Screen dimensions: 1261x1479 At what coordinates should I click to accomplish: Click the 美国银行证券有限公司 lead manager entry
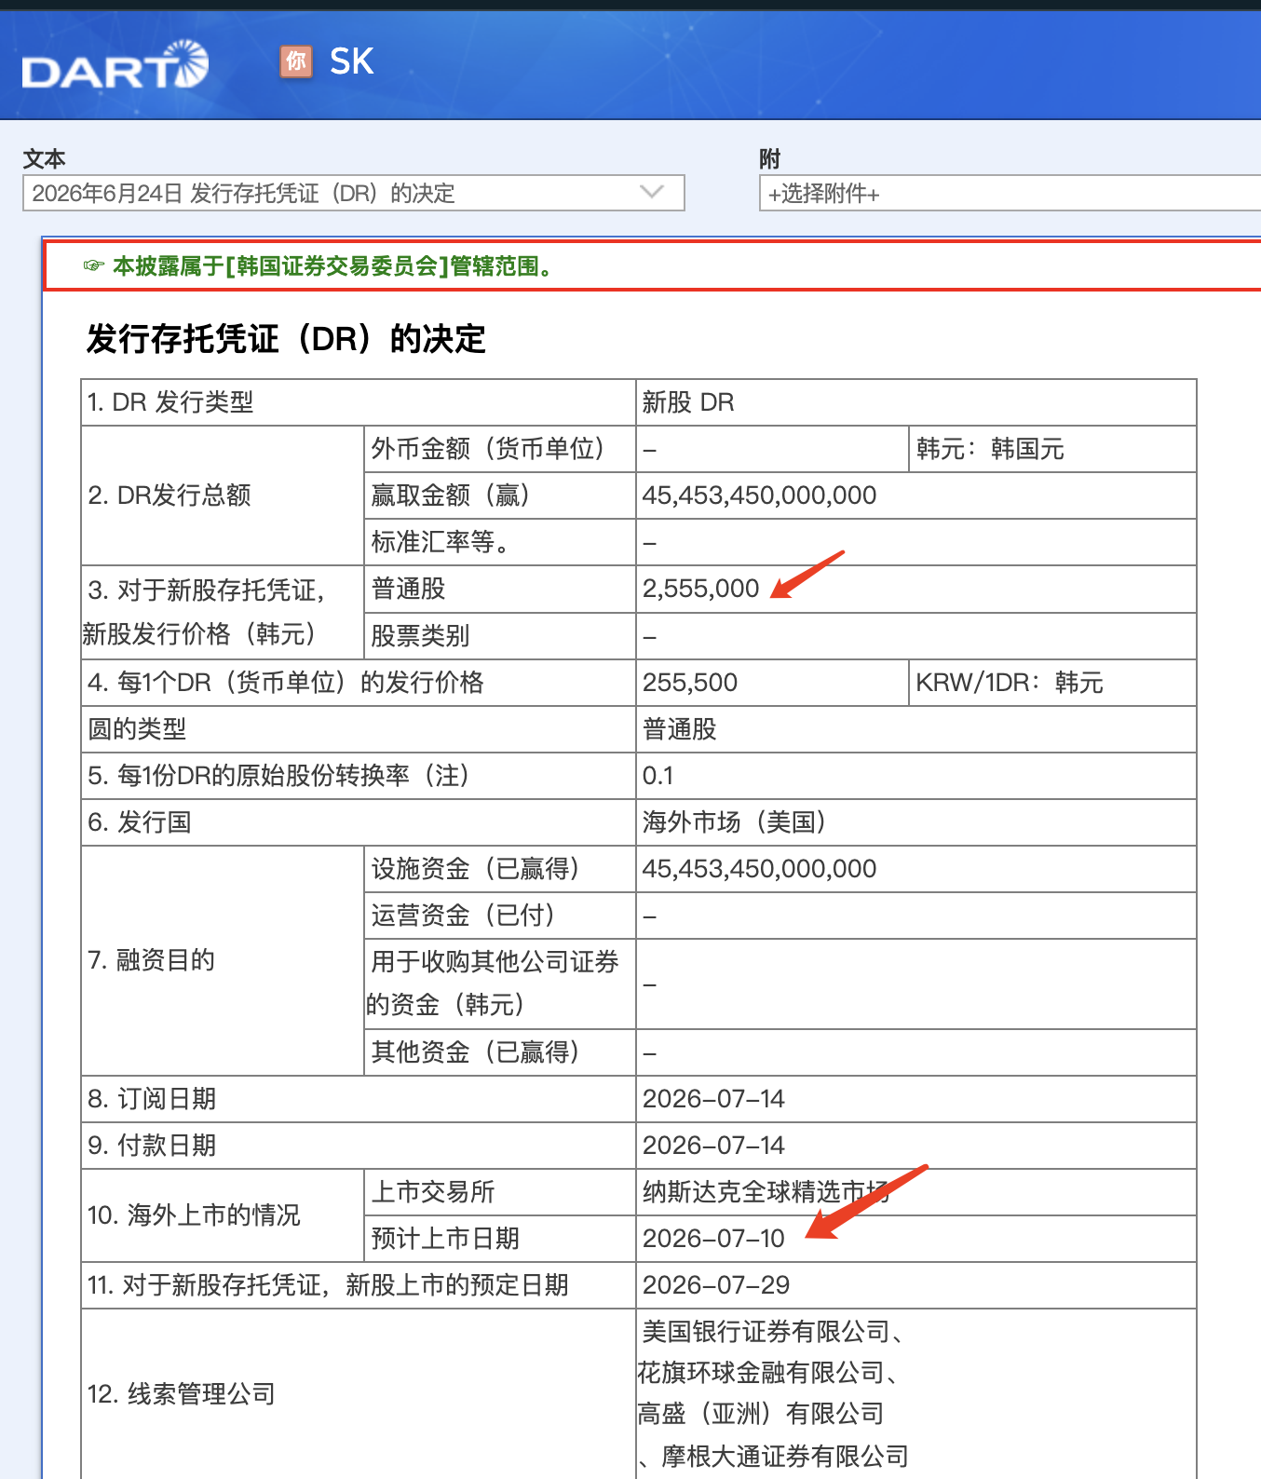click(771, 1332)
